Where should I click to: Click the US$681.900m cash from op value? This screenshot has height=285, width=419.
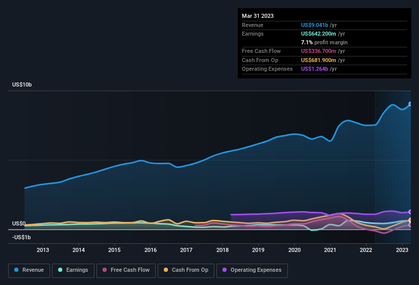[318, 60]
